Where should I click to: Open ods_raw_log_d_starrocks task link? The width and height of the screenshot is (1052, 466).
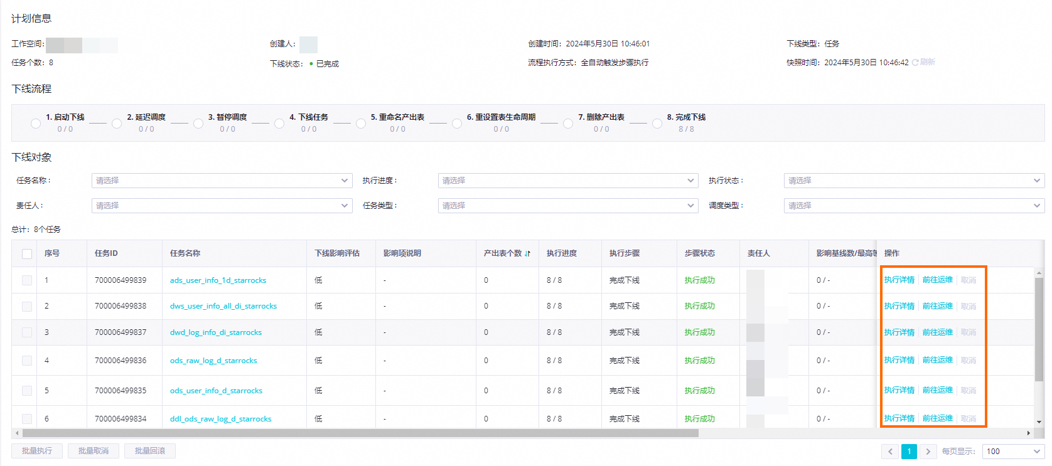[x=213, y=361]
